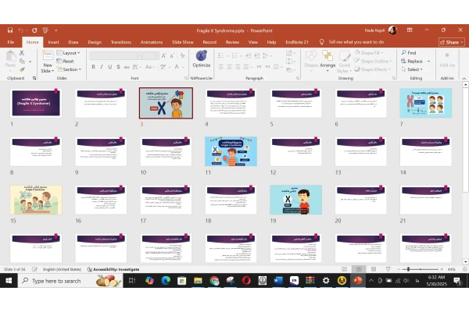This screenshot has height=312, width=469.
Task: Open the File tab
Action: coord(11,42)
